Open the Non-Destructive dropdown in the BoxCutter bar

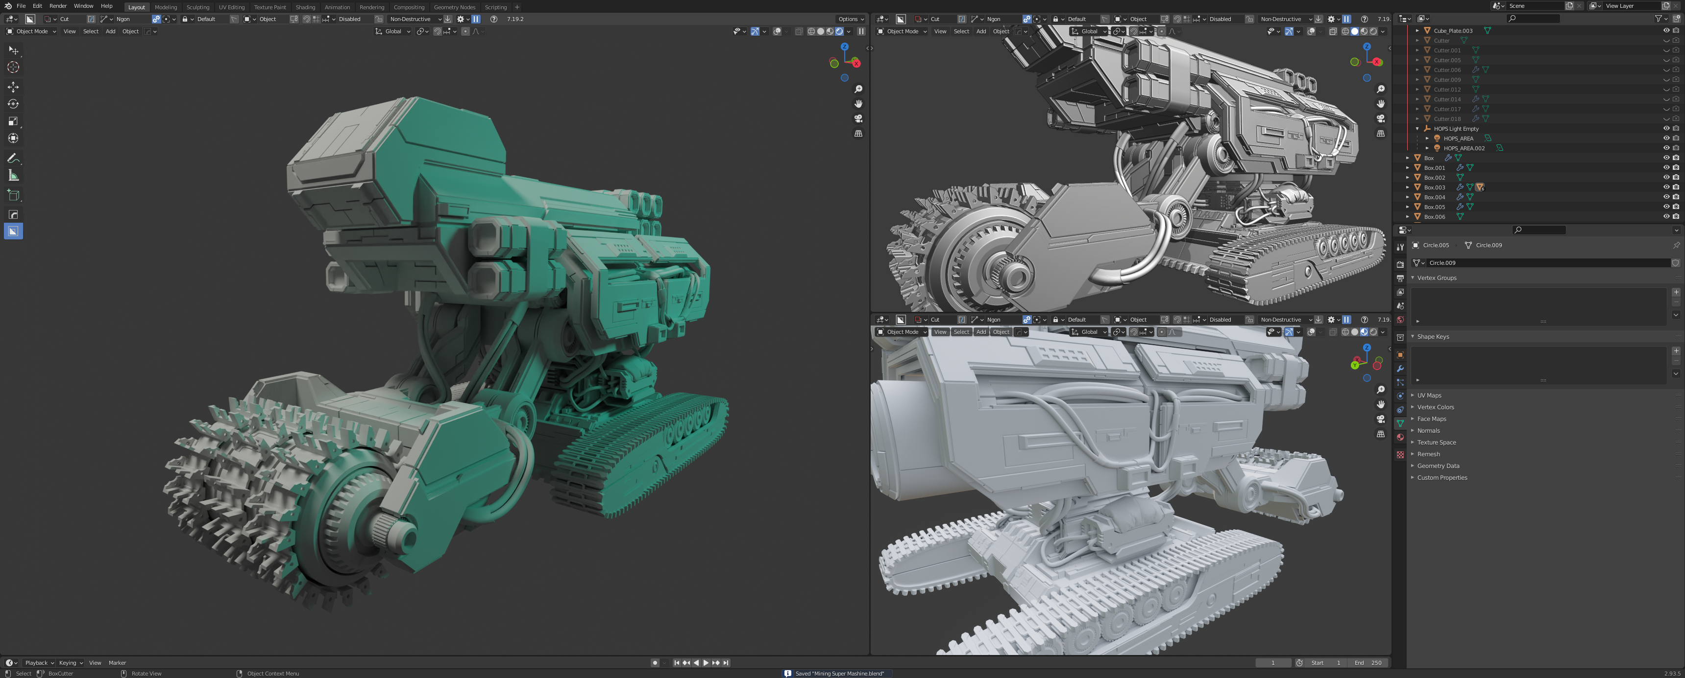(415, 19)
